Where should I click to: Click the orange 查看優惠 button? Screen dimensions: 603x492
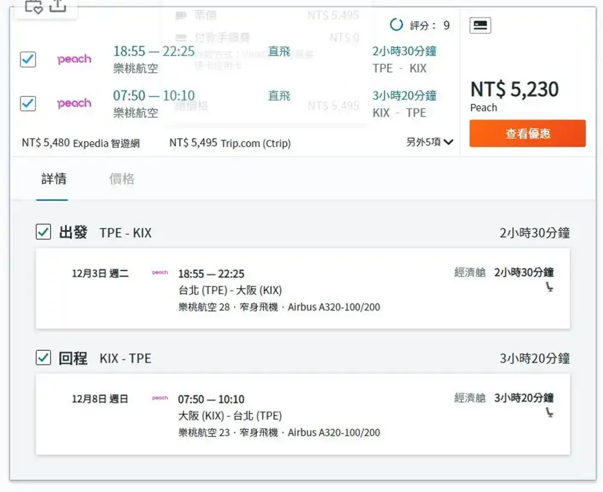point(527,133)
